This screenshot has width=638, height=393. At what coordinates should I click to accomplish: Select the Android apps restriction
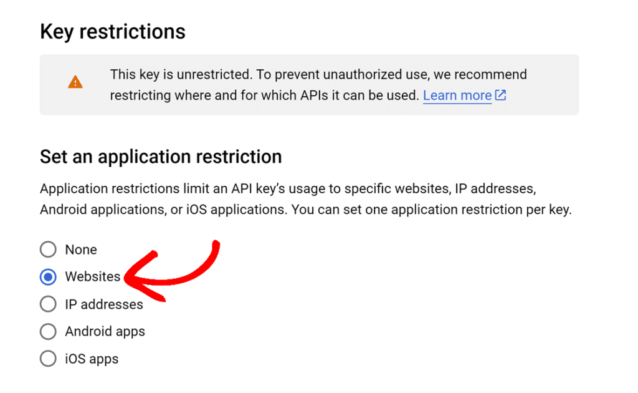coord(48,331)
